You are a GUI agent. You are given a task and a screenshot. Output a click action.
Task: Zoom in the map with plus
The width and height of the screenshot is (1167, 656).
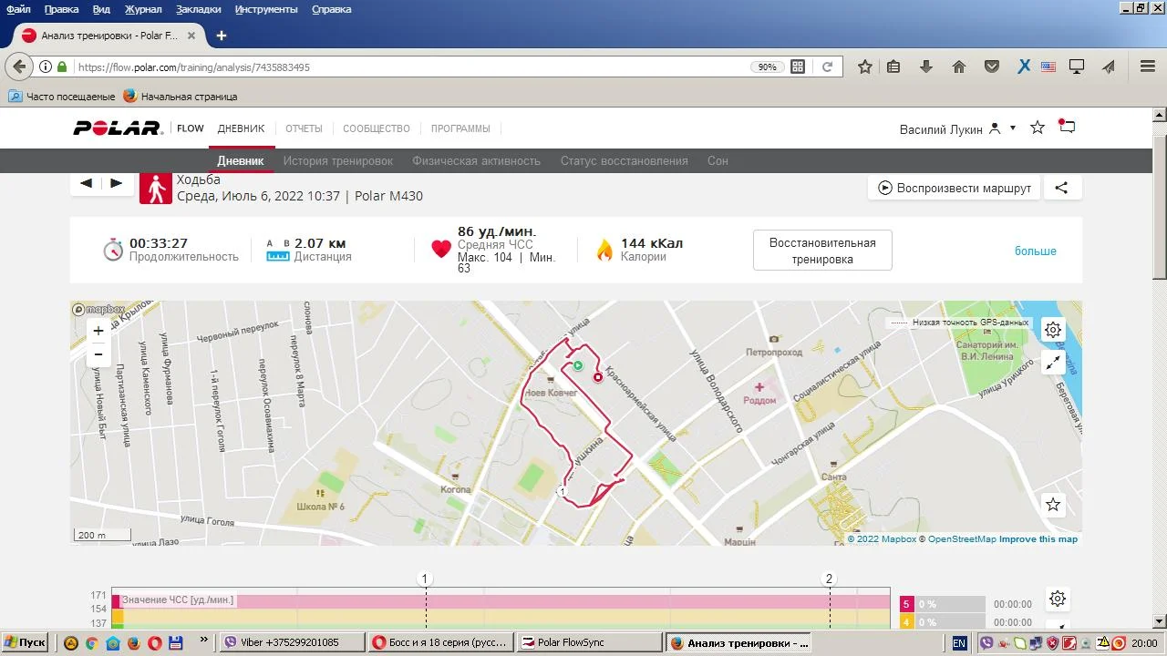point(98,331)
